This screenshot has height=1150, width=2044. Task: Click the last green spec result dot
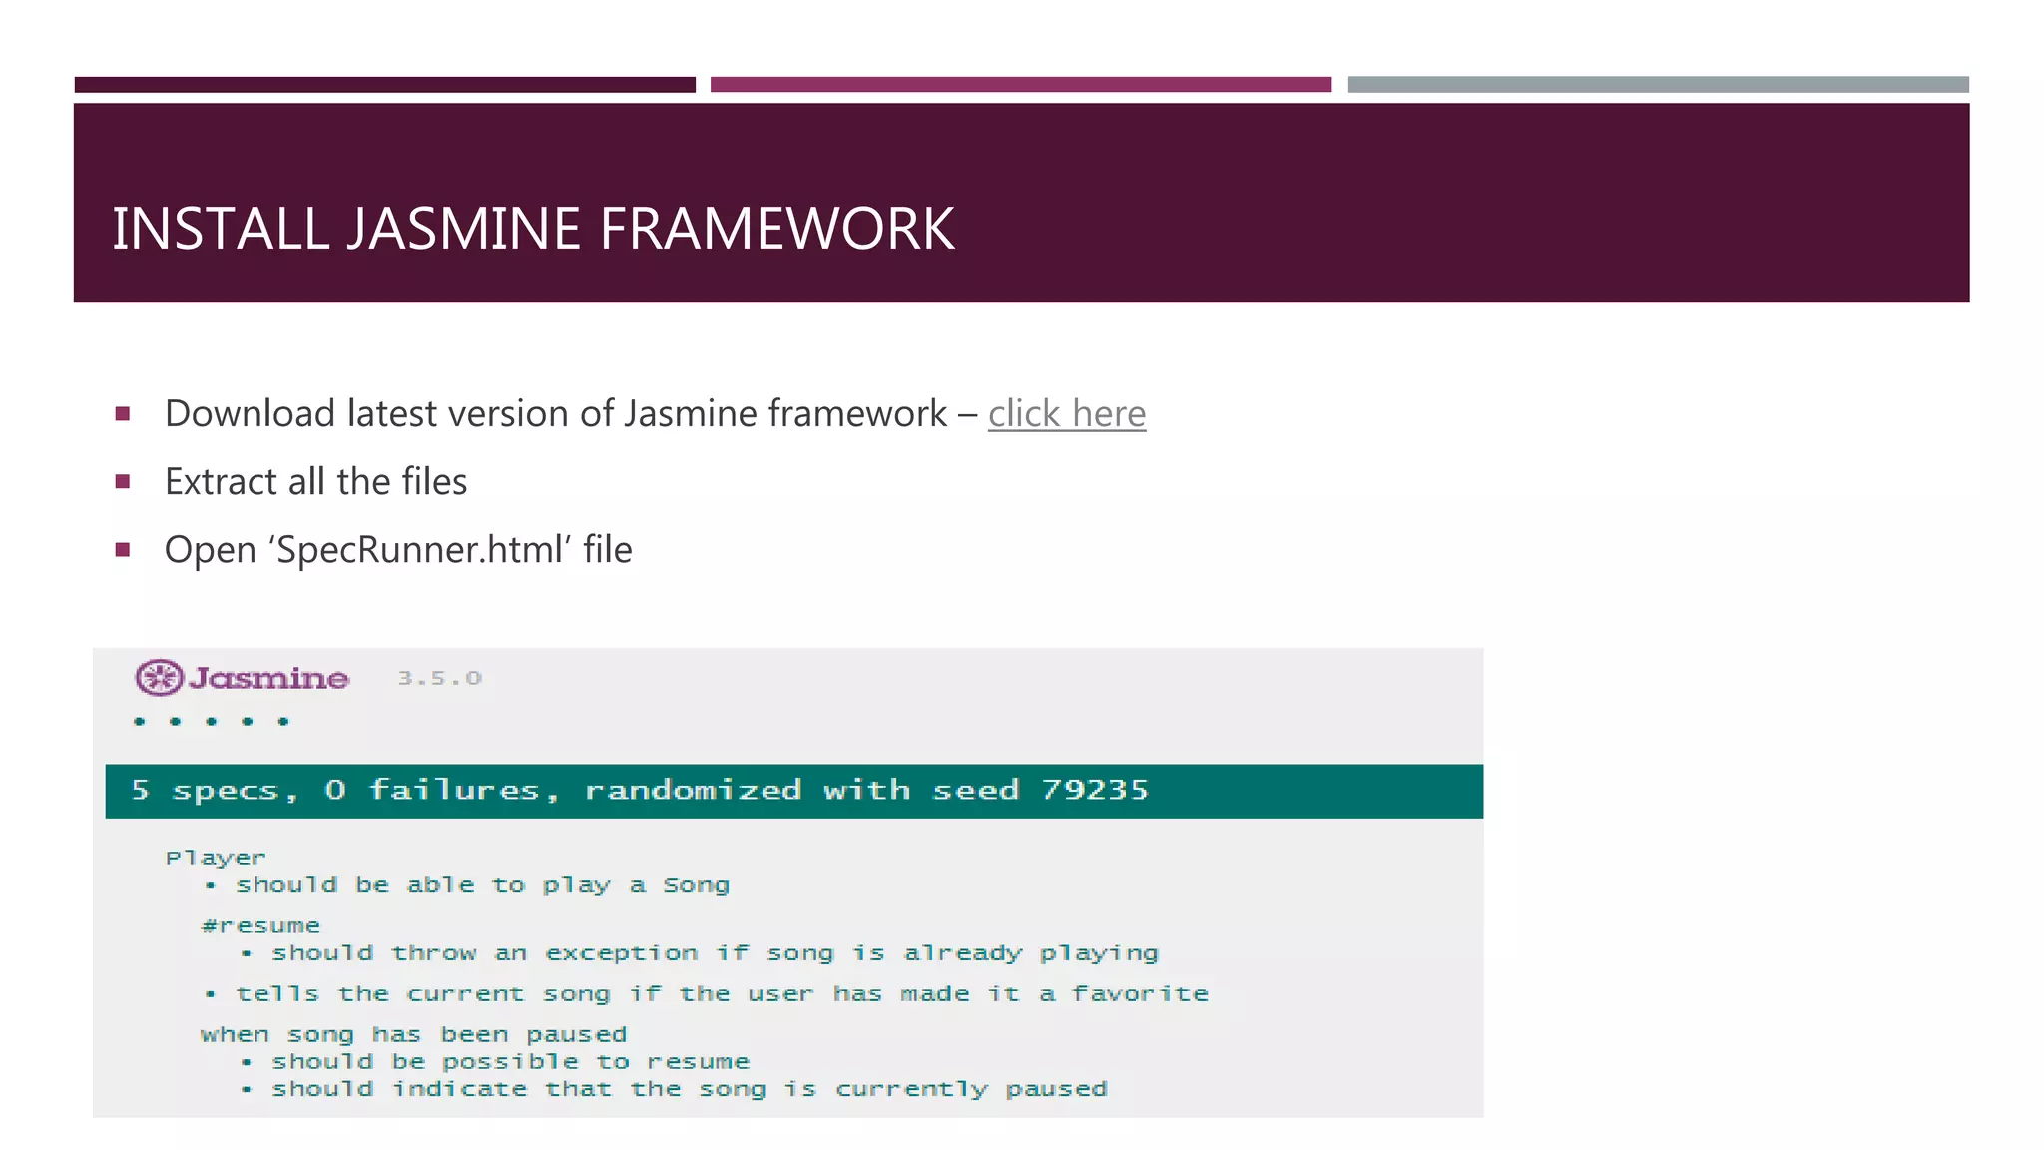tap(283, 721)
